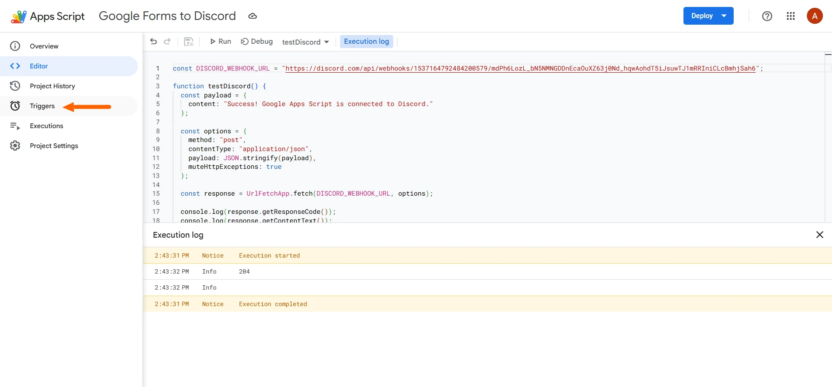Click the const options line
This screenshot has width=832, height=387.
point(214,131)
